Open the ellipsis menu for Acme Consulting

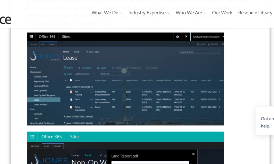pos(91,107)
